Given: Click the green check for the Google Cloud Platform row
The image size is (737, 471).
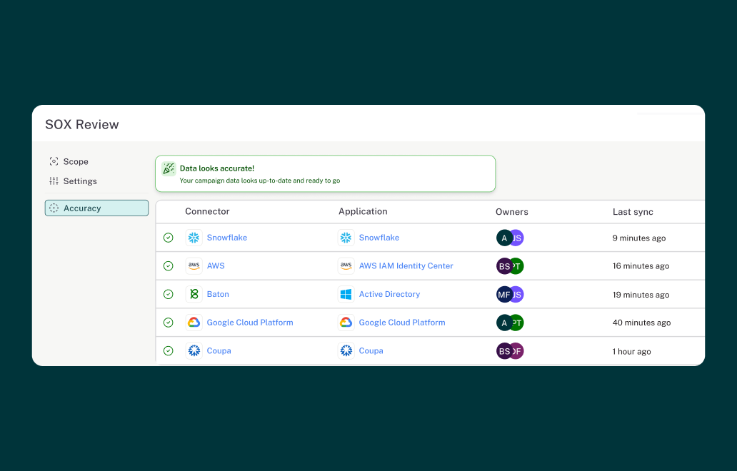Looking at the screenshot, I should (169, 323).
